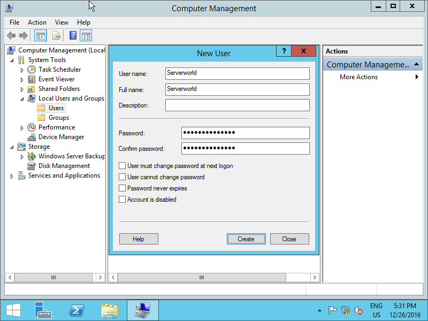This screenshot has height=321, width=428.
Task: Open Event Viewer node
Action: 56,79
